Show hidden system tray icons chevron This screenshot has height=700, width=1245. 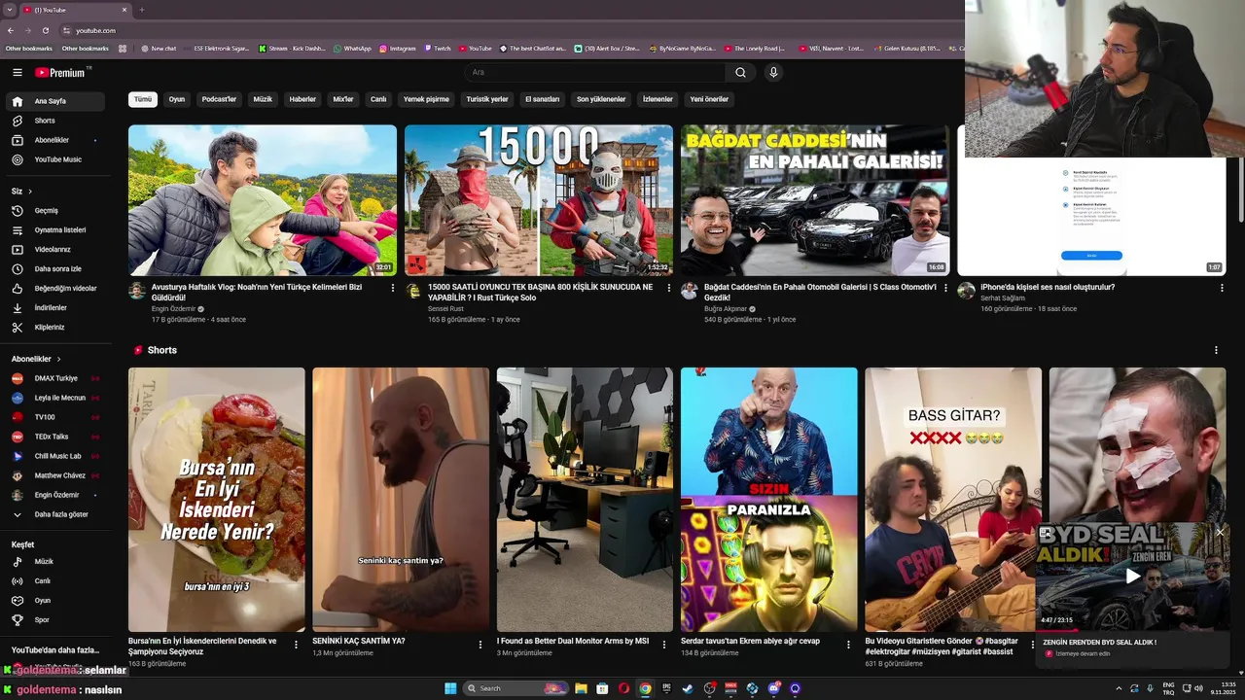tap(1119, 688)
